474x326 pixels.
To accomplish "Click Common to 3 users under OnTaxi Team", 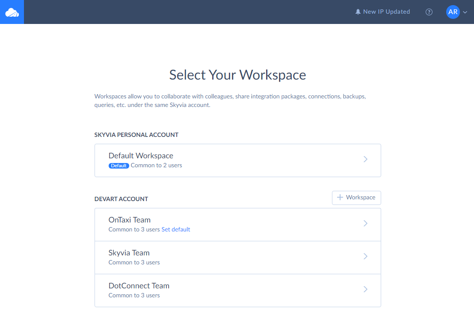I will point(134,230).
